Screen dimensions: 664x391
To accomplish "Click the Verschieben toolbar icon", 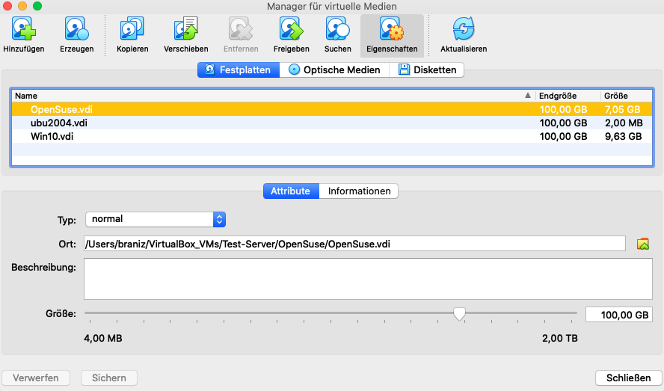I will pyautogui.click(x=185, y=30).
